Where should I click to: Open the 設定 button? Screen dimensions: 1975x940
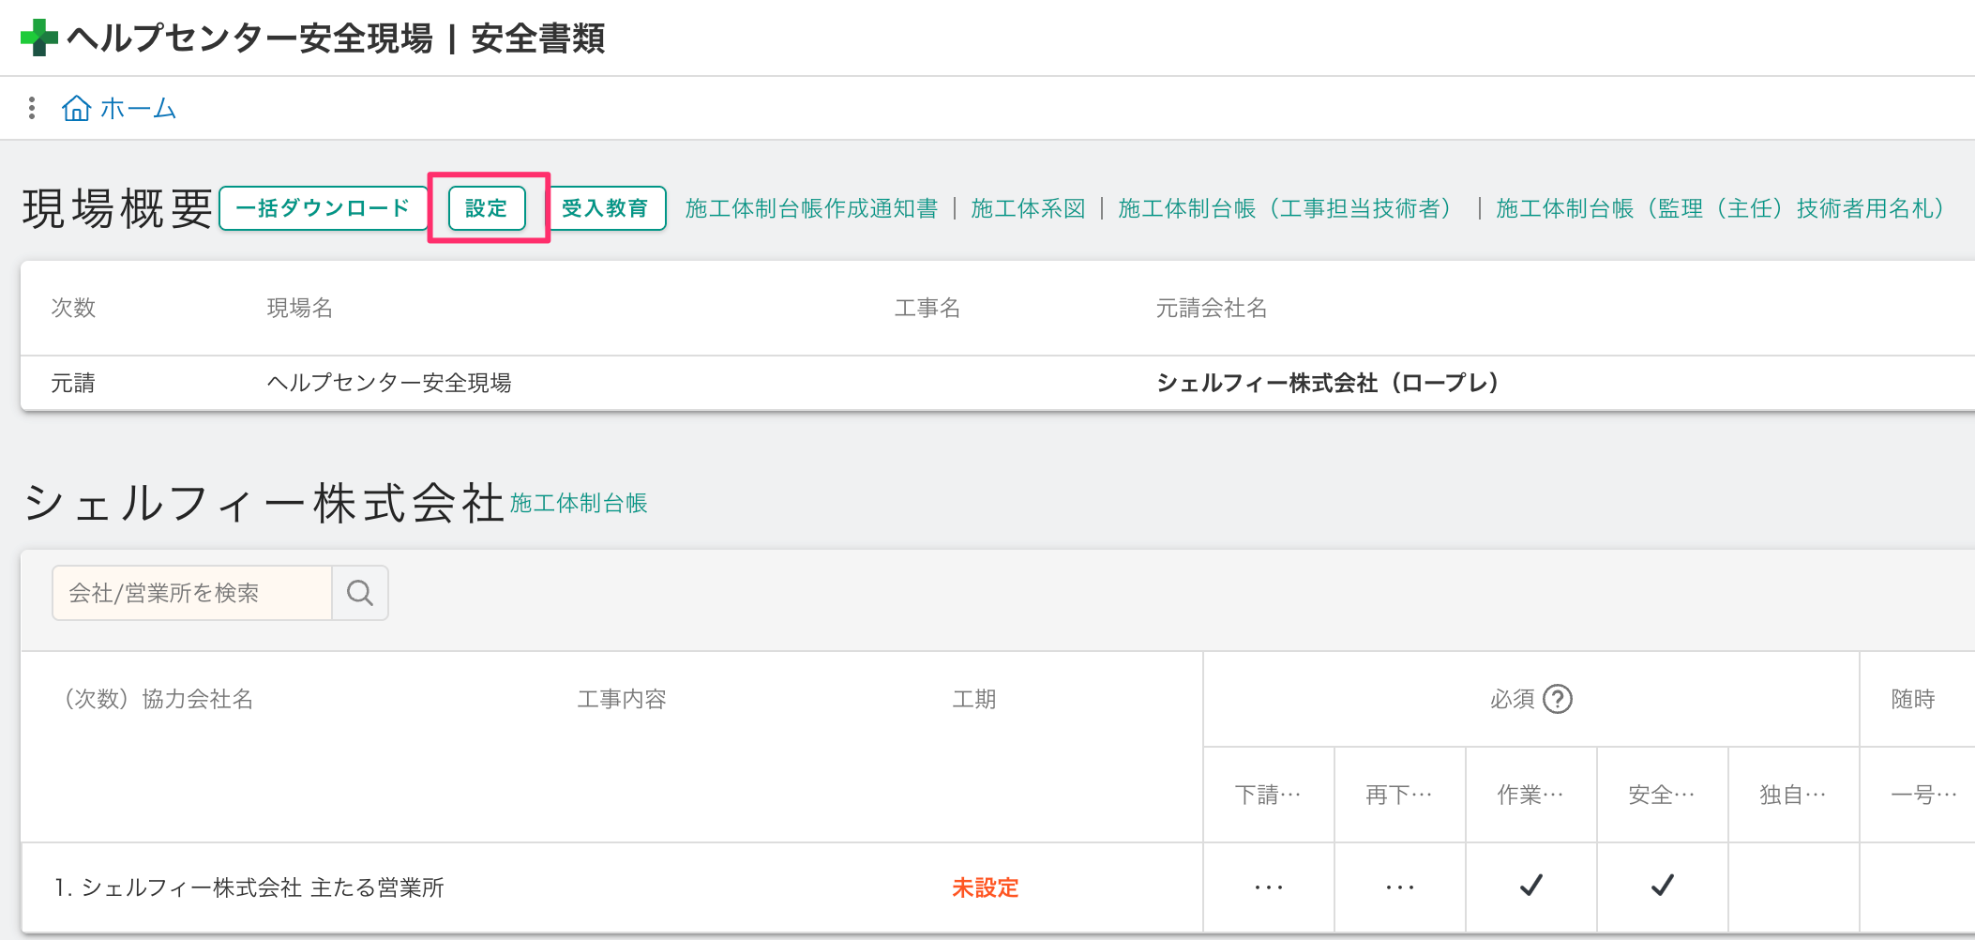click(487, 208)
